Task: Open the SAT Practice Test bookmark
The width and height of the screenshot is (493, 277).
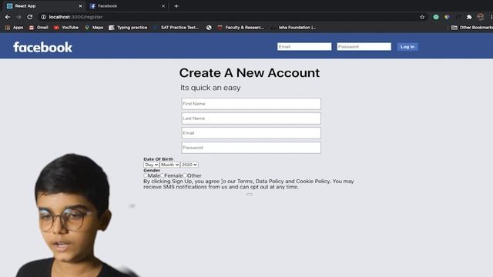Action: pos(176,28)
